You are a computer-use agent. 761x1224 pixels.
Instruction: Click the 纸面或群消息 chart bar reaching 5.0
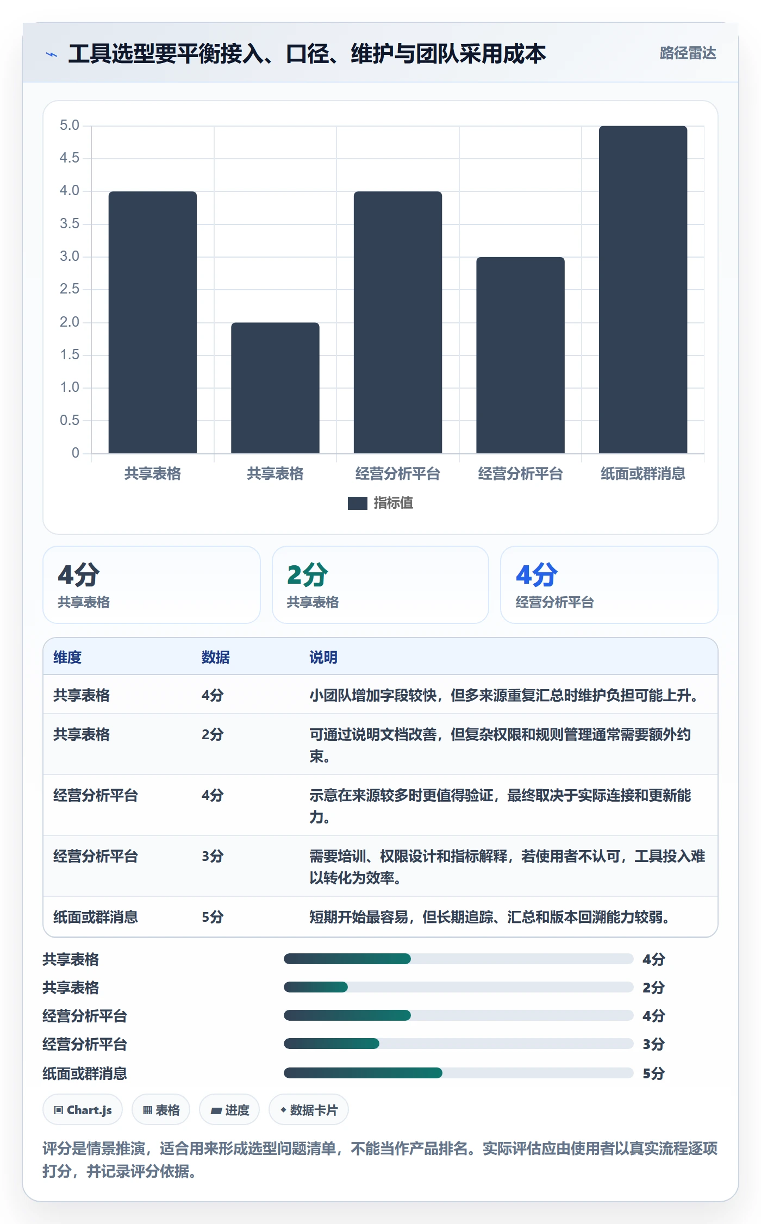643,290
